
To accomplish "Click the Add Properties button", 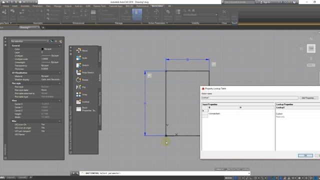I will [308, 98].
